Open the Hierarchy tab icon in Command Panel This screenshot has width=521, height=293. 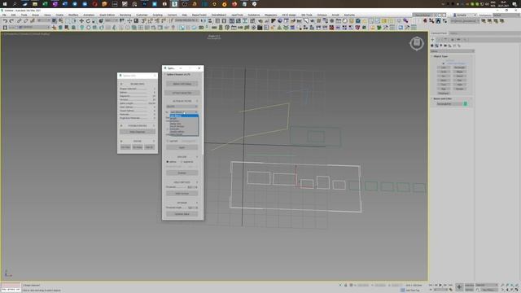pos(445,40)
